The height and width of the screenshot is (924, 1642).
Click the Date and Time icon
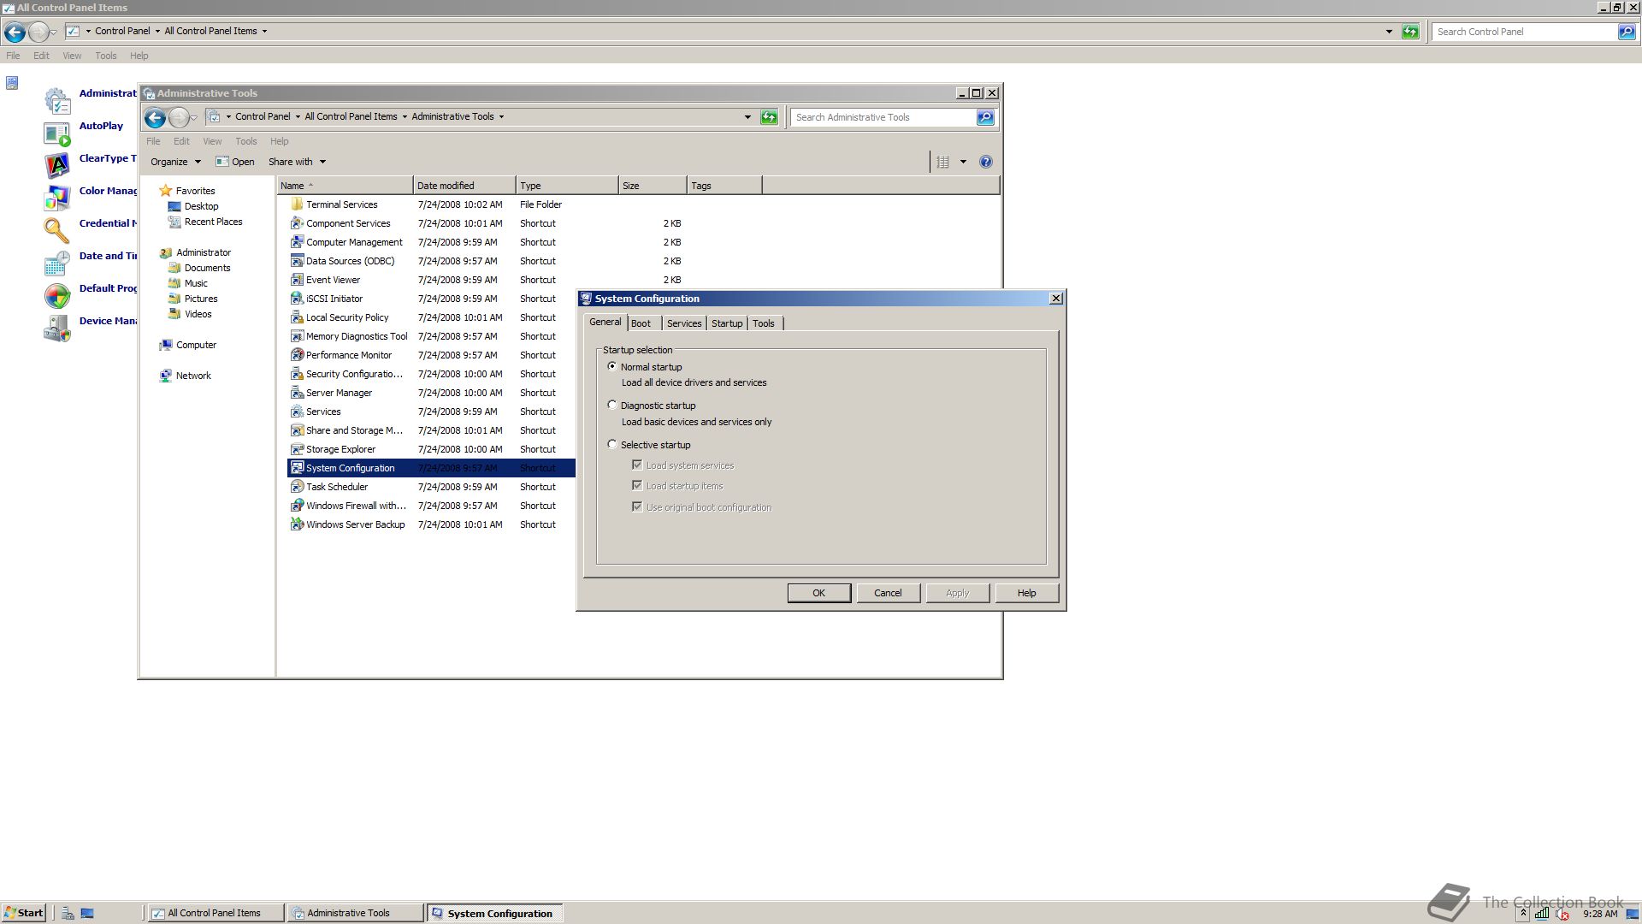(x=56, y=263)
